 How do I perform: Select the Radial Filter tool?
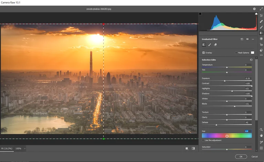tap(261, 39)
